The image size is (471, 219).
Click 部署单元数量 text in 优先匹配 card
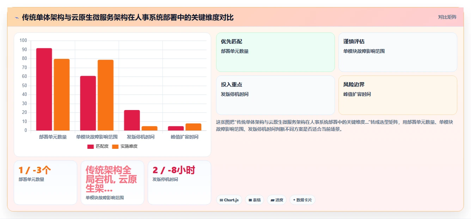pos(235,51)
